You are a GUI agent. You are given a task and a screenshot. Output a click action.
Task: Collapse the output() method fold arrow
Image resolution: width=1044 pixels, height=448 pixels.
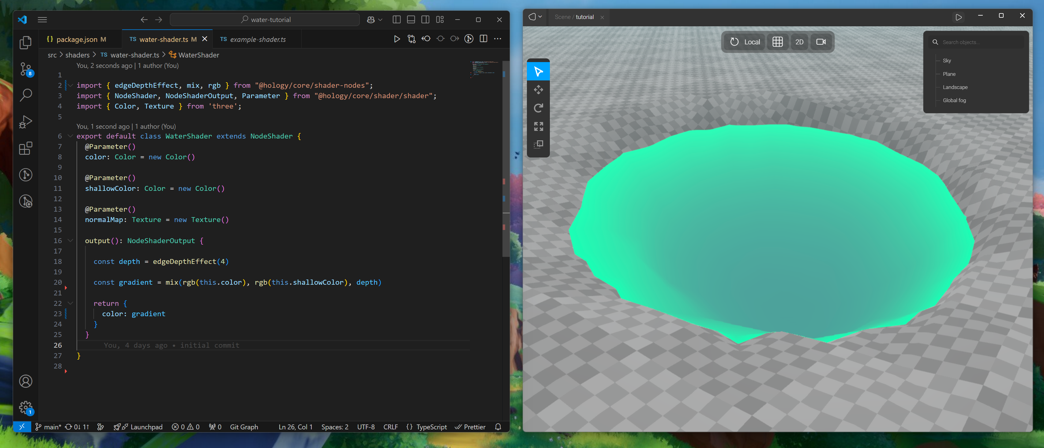coord(70,240)
